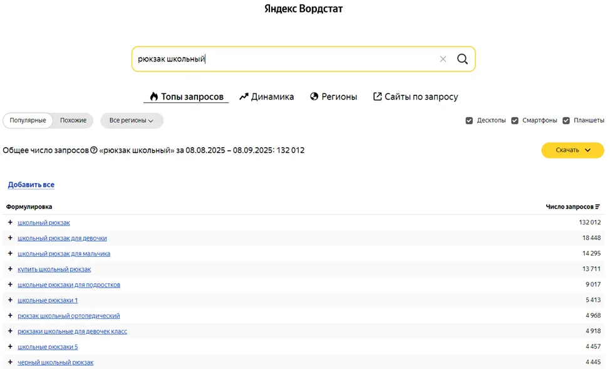
Task: Open the Динамика tab
Action: (267, 96)
